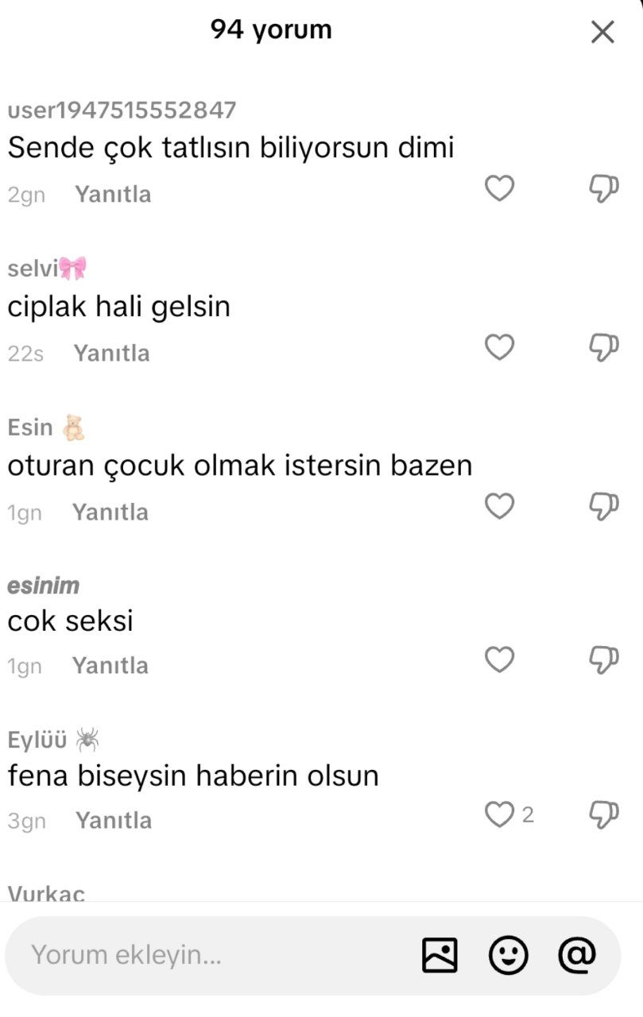The image size is (643, 1017).
Task: Dislike Eylüü's comment
Action: click(x=603, y=815)
